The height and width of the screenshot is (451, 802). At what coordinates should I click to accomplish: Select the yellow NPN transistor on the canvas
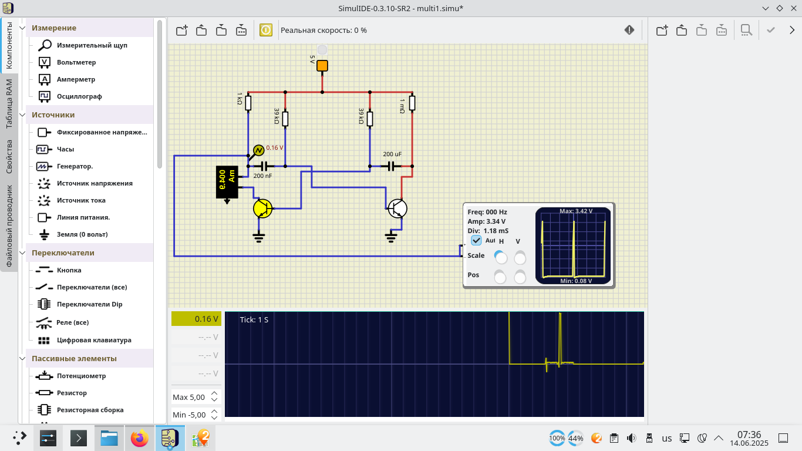262,208
